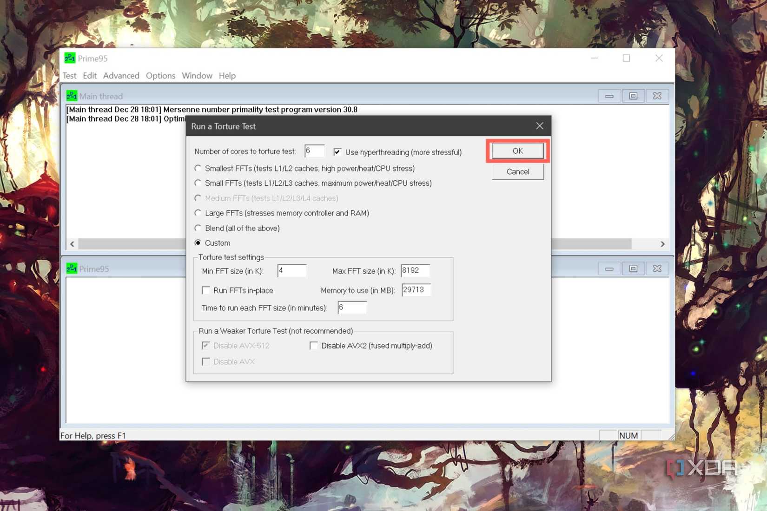Click OK to start torture test
767x511 pixels.
pyautogui.click(x=517, y=151)
